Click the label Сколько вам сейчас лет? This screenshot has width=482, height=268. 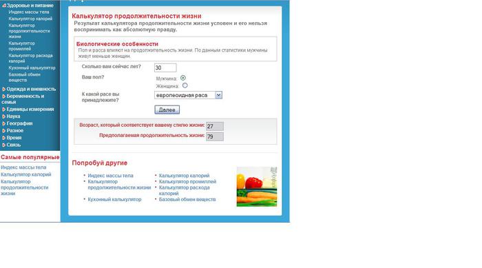click(x=111, y=66)
